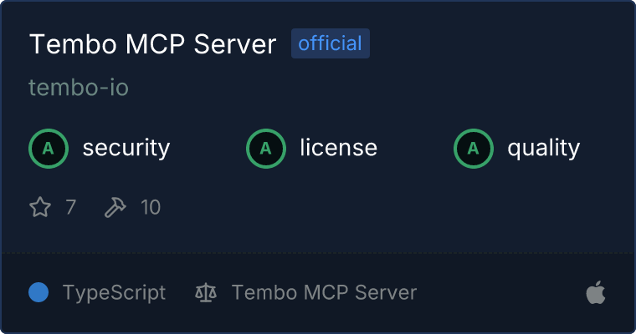The image size is (636, 334).
Task: Open the tembo-io author link
Action: [x=79, y=87]
